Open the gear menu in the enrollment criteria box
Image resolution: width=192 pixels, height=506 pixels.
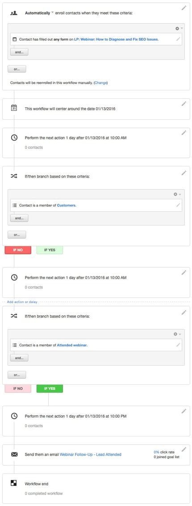tap(179, 28)
